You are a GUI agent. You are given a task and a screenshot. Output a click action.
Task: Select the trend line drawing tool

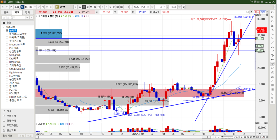click(272, 42)
